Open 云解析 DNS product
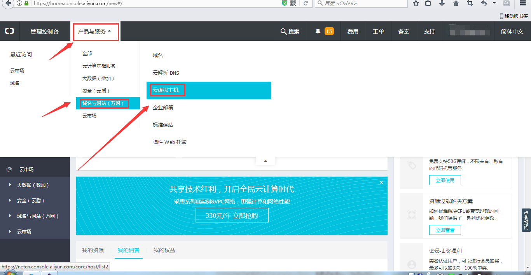This screenshot has width=531, height=275. [x=166, y=73]
